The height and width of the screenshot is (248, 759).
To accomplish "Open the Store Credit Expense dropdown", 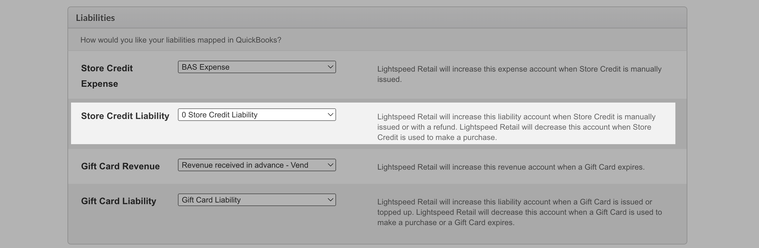I will 257,67.
